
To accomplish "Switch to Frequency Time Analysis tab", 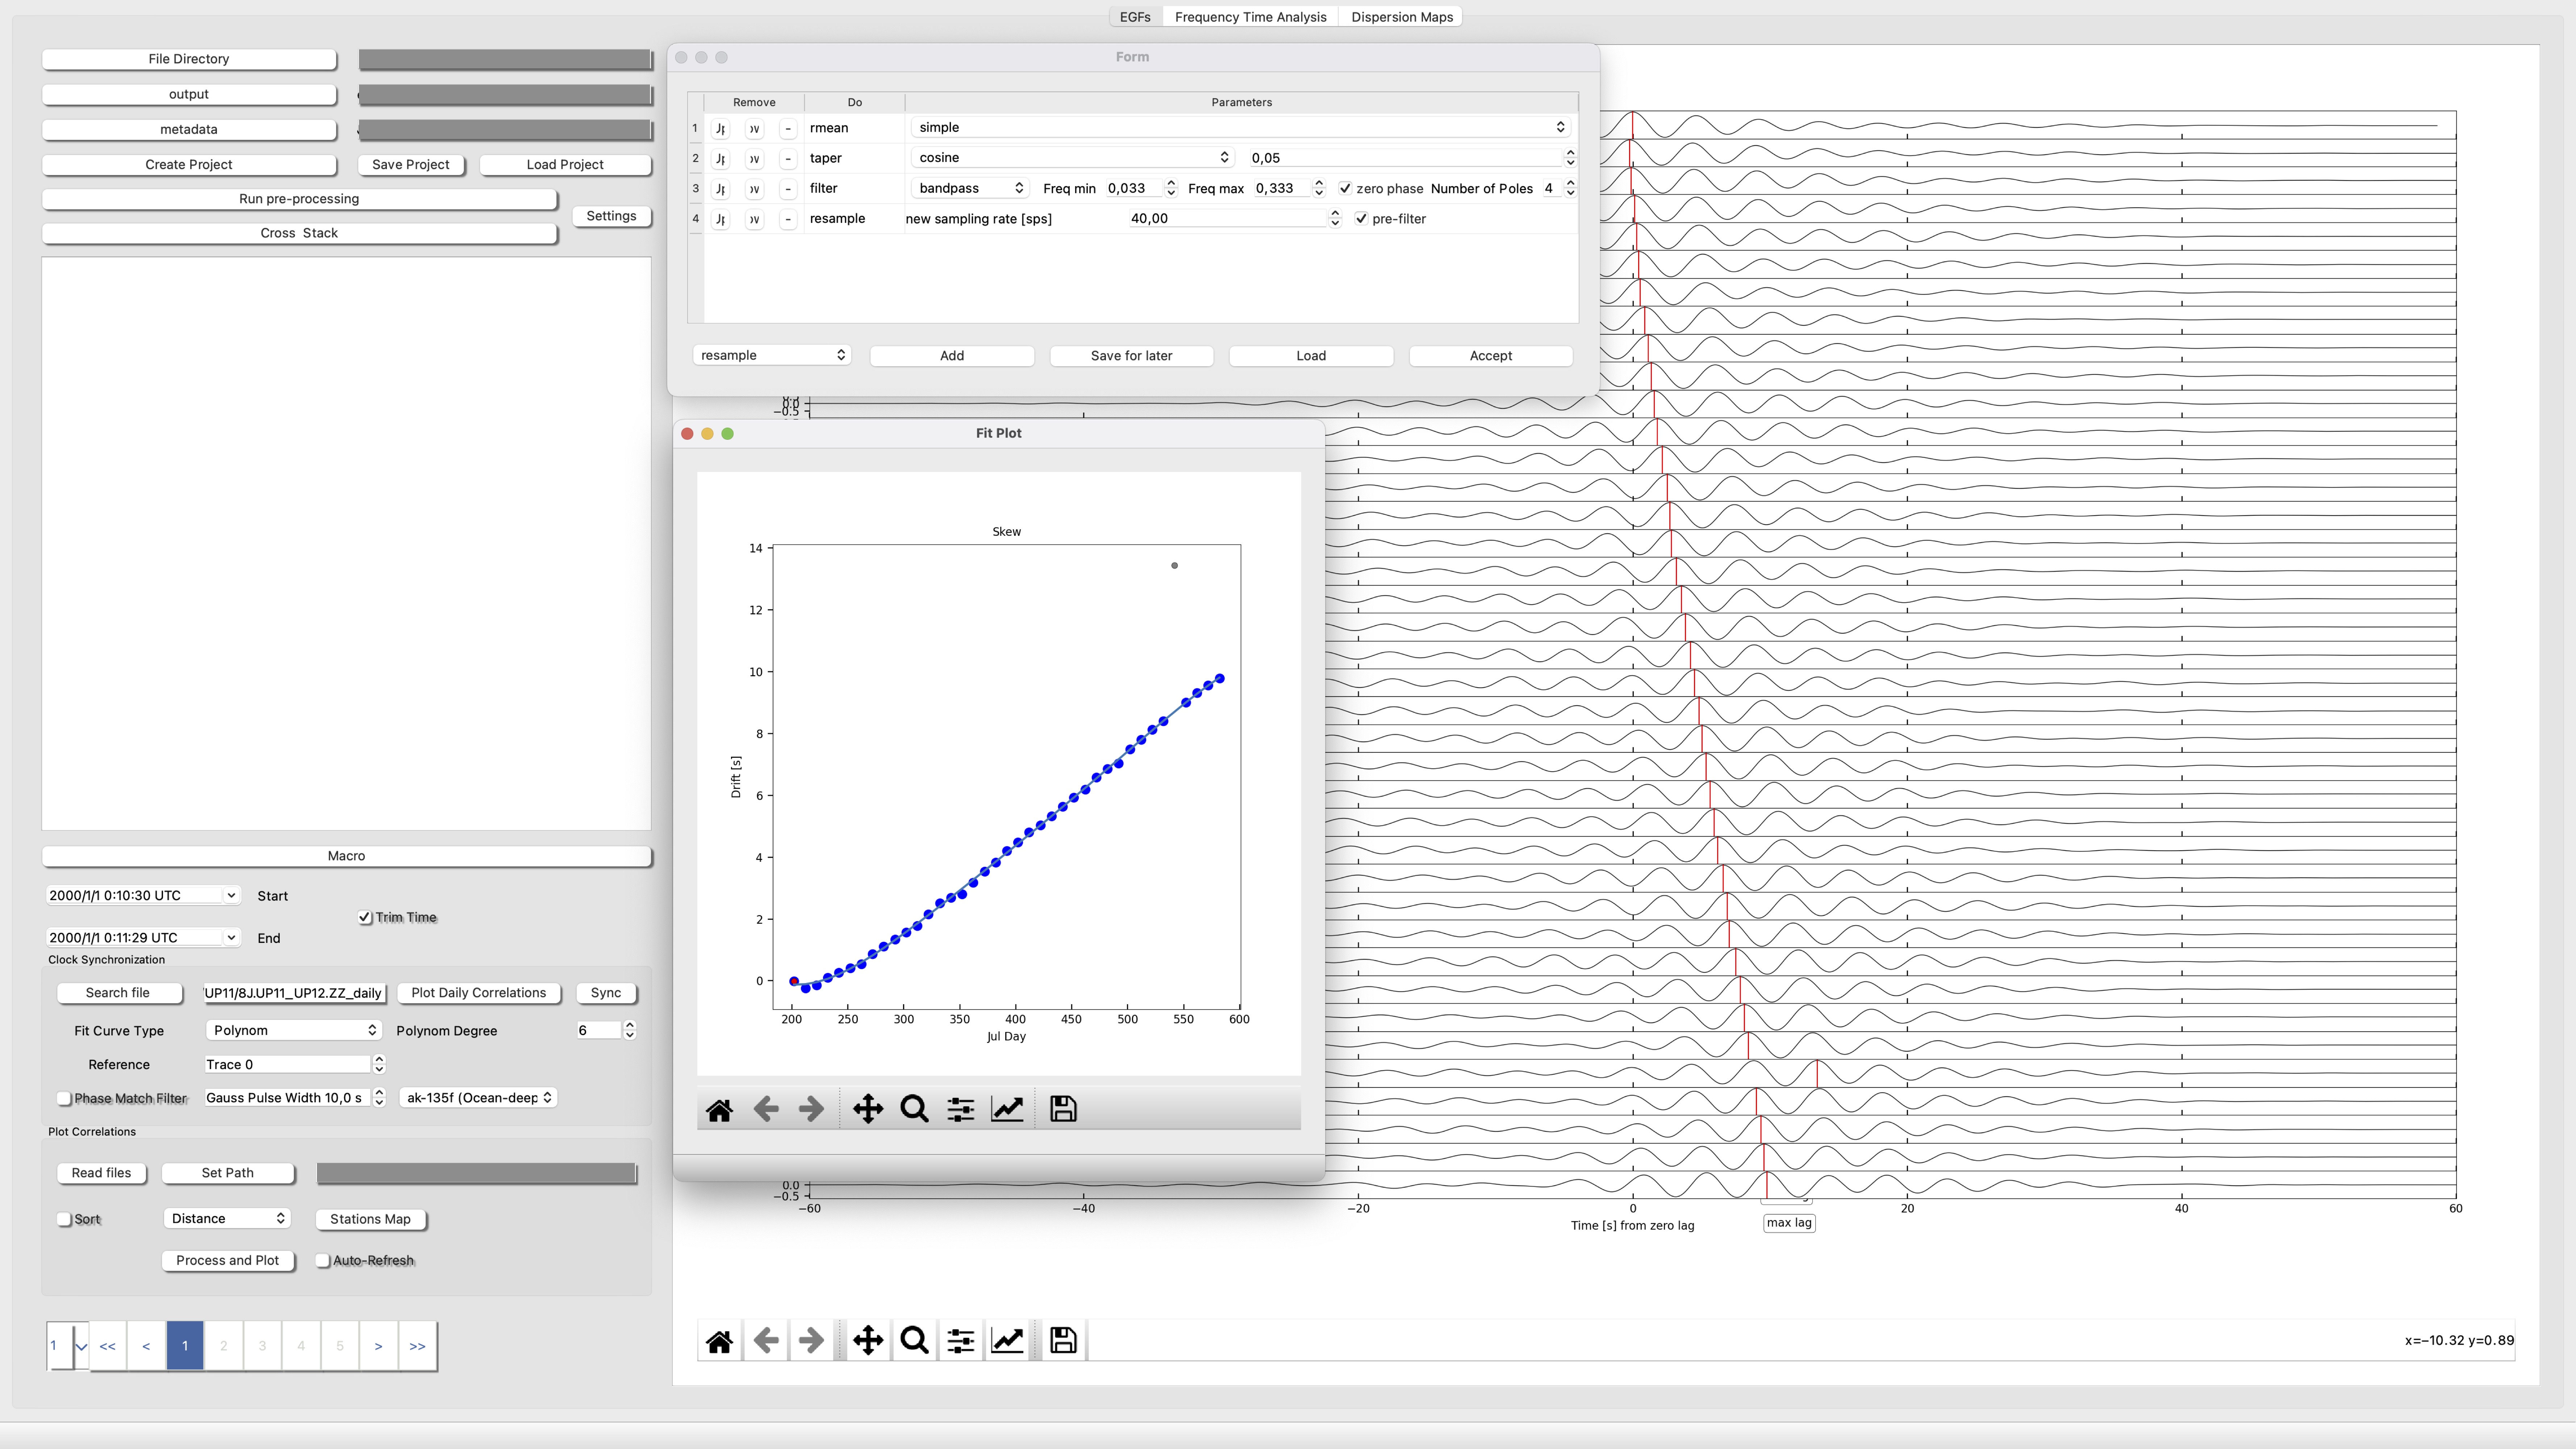I will (x=1250, y=17).
